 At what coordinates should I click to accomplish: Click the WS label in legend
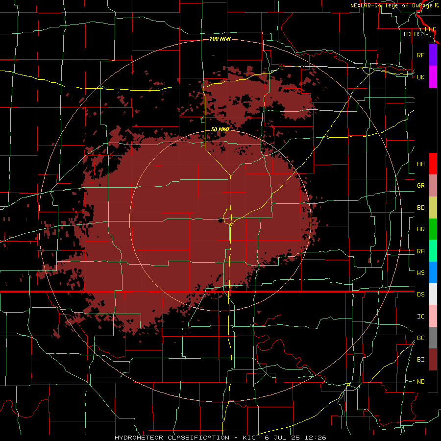tap(420, 272)
